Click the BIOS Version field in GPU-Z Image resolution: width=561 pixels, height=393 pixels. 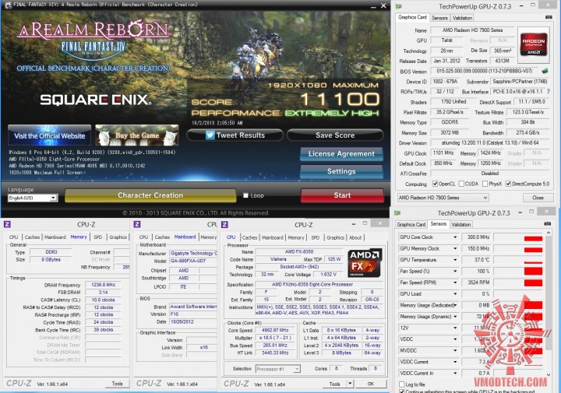(x=485, y=71)
